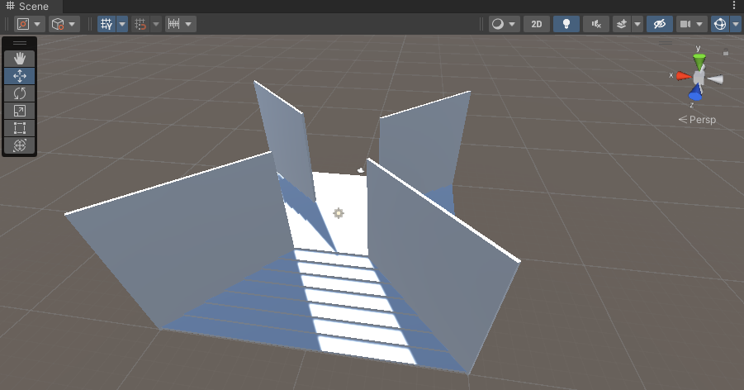
Task: Open the tool handle pivot position dropdown
Action: (29, 24)
